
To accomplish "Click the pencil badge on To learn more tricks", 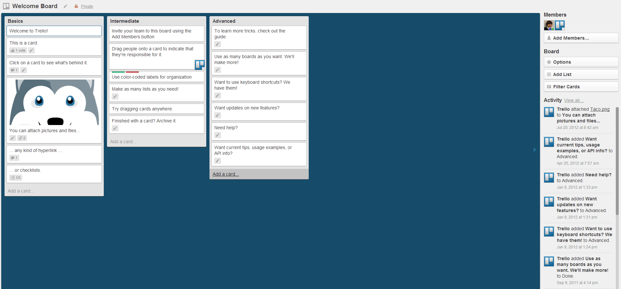I will point(218,44).
